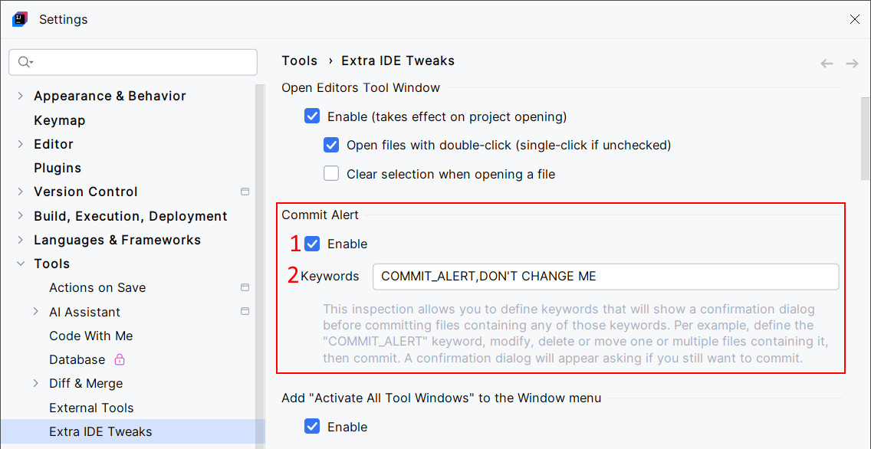Close the Settings dialog
Viewport: 871px width, 449px height.
[855, 19]
